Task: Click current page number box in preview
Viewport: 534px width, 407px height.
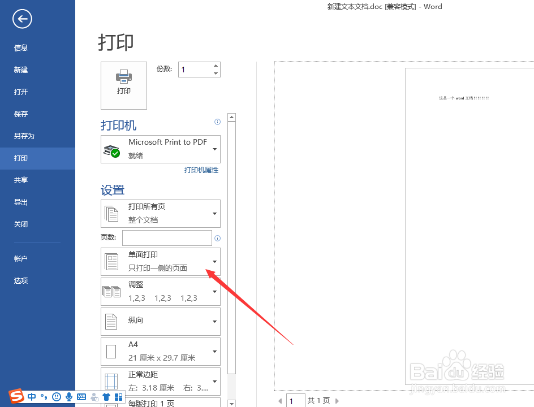Action: (296, 401)
